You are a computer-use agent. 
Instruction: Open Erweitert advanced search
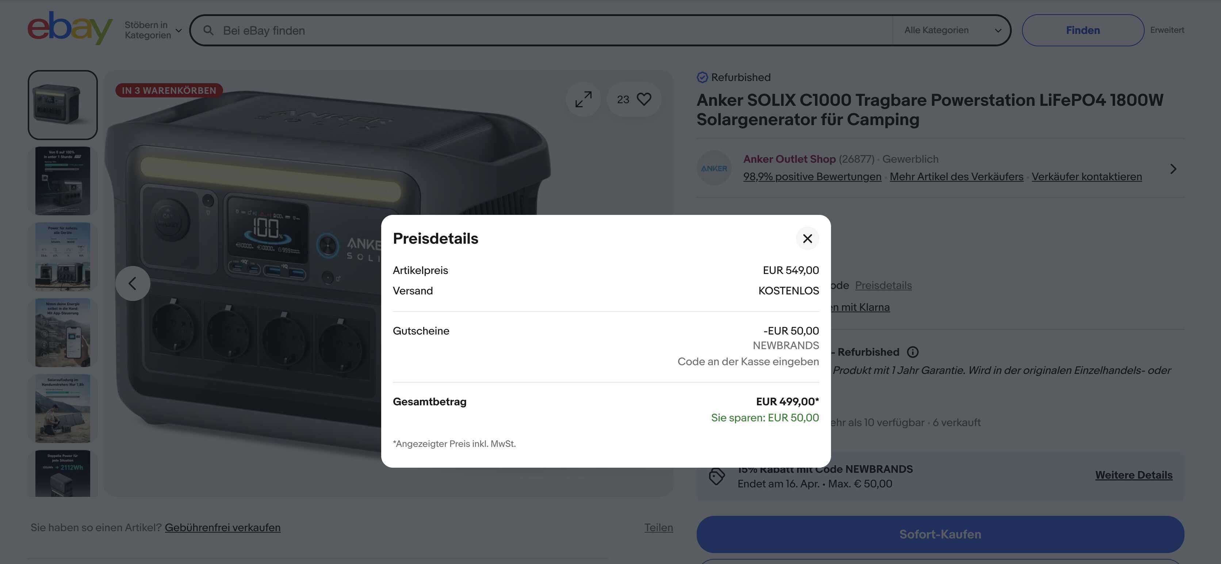1167,30
